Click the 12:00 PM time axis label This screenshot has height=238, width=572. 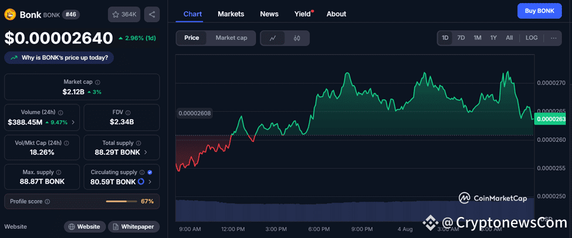coord(233,229)
